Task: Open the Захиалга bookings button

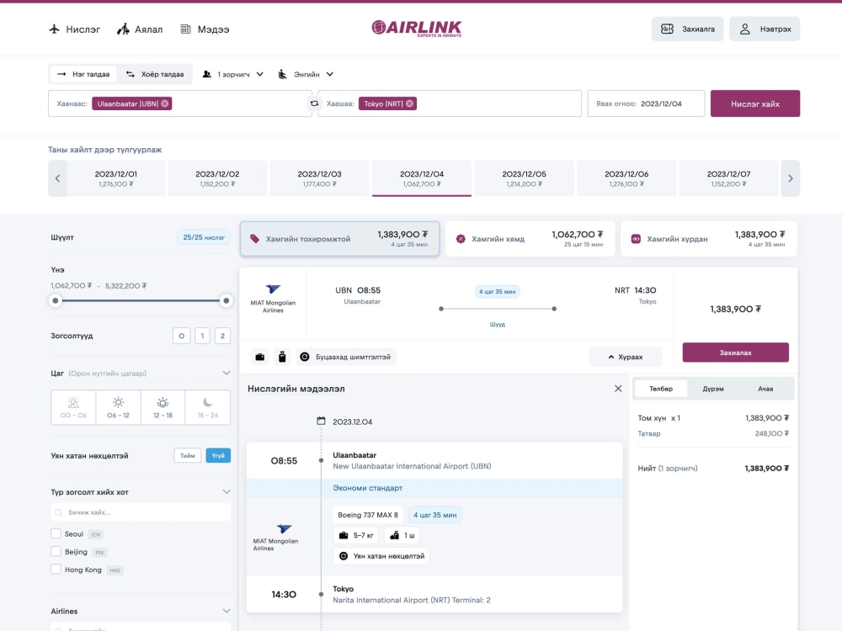Action: [687, 29]
